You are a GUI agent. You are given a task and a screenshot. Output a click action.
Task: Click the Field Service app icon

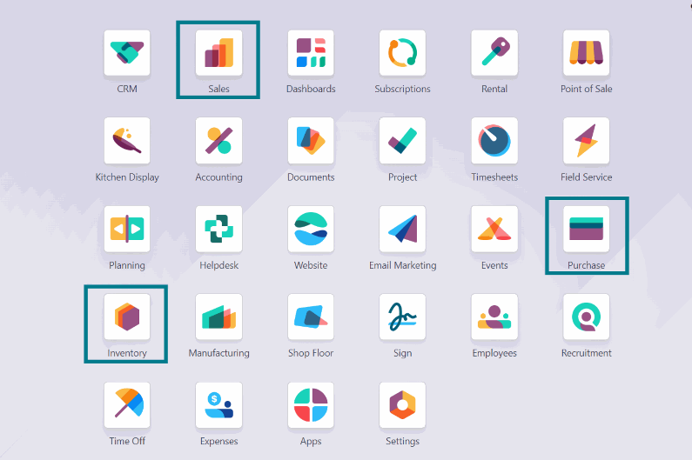click(586, 141)
